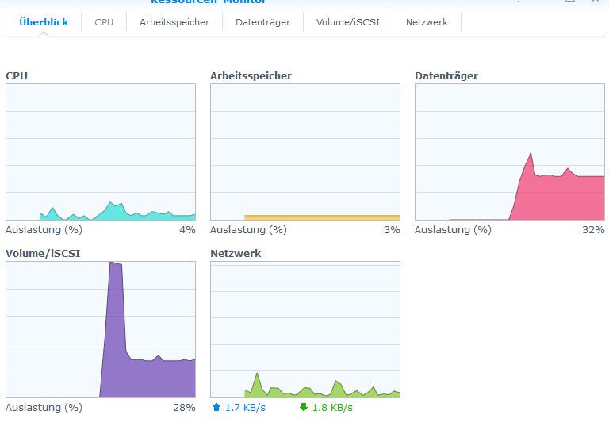Click the CPU panel heading
The height and width of the screenshot is (426, 609).
coord(17,76)
